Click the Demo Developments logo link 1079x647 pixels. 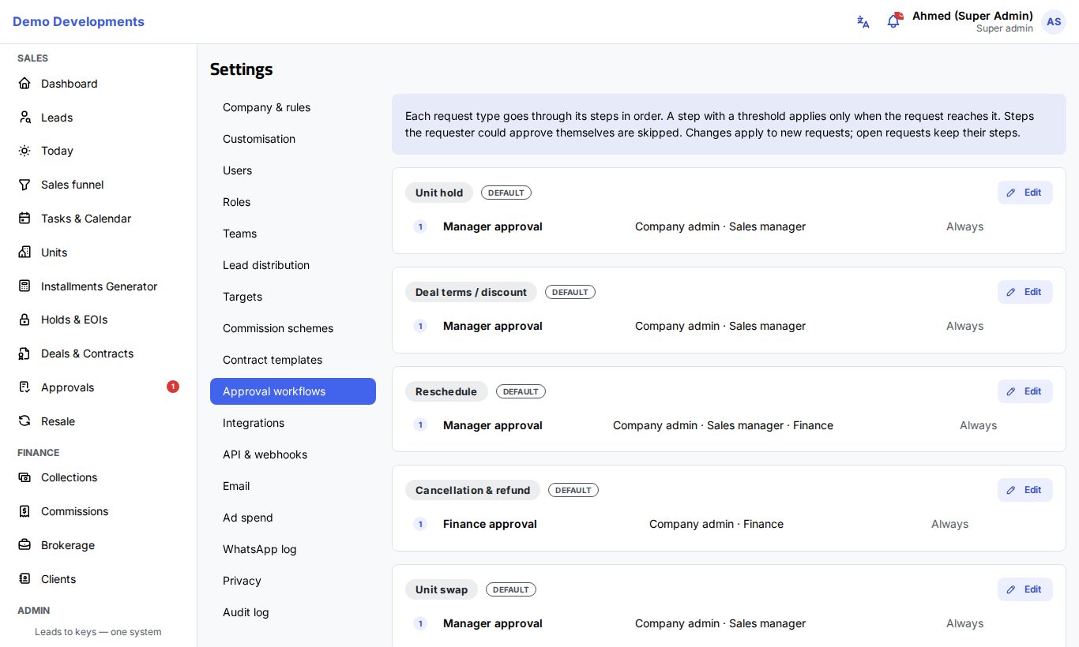pos(78,21)
